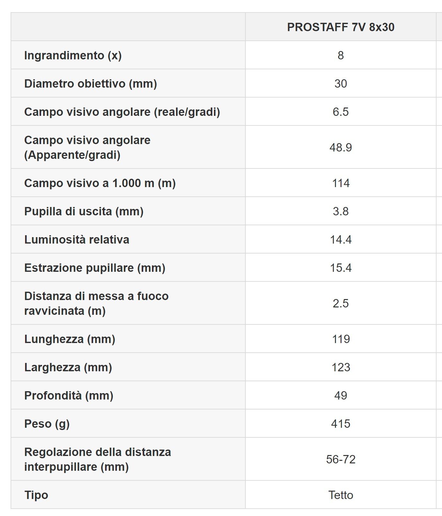Click the interpupillary range value 56-72

pos(340,460)
